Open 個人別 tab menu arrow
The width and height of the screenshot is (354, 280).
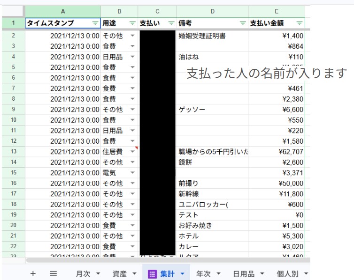pos(306,274)
